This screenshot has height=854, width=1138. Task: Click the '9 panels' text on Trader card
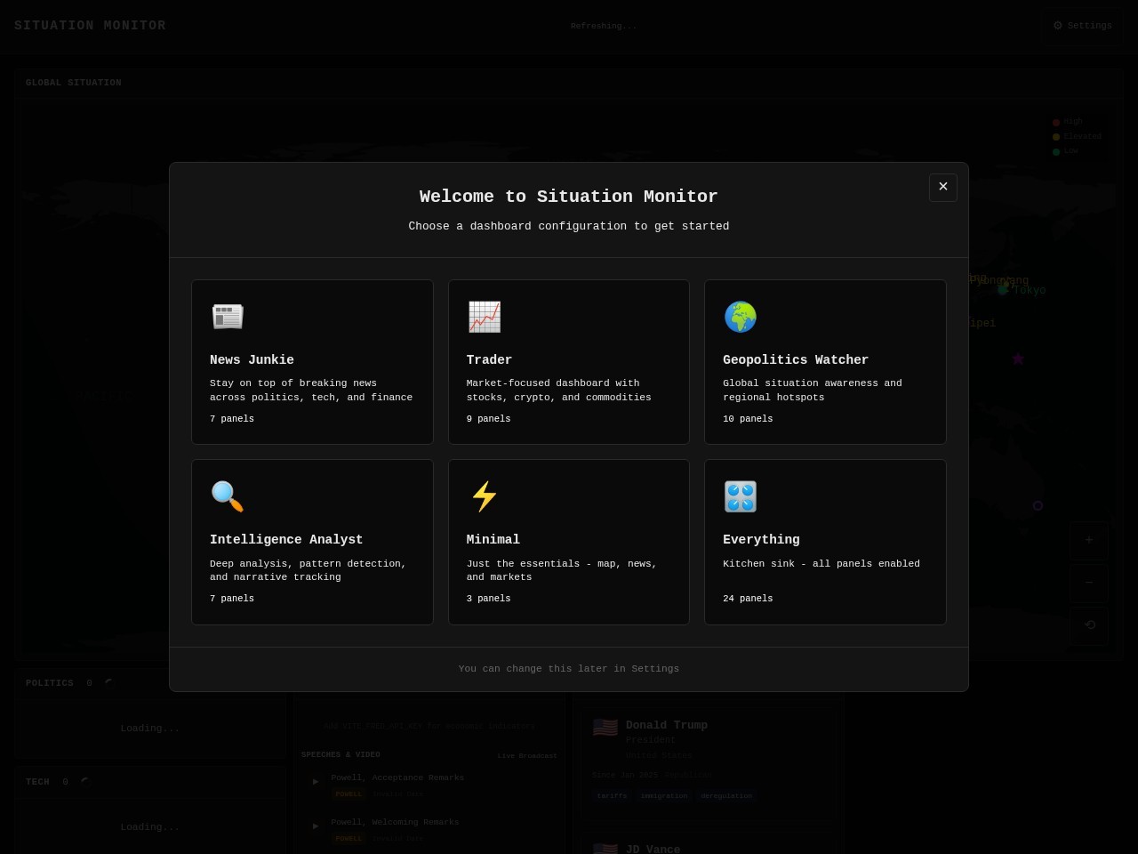point(489,419)
